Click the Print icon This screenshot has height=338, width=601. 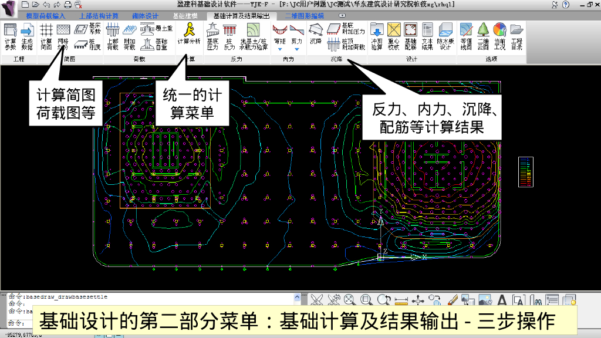67,5
